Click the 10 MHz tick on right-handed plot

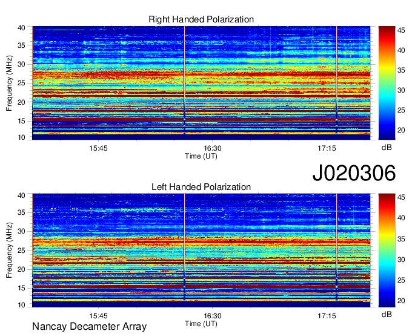pos(22,137)
